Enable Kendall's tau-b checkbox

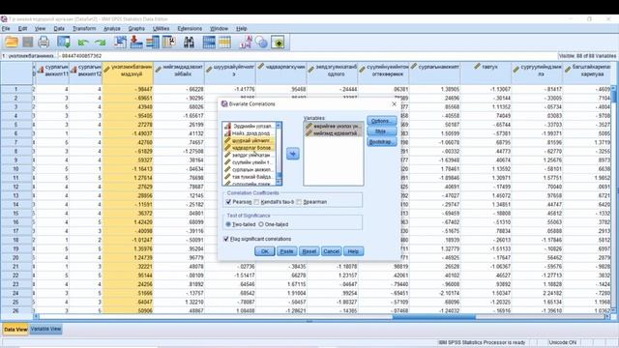[256, 202]
